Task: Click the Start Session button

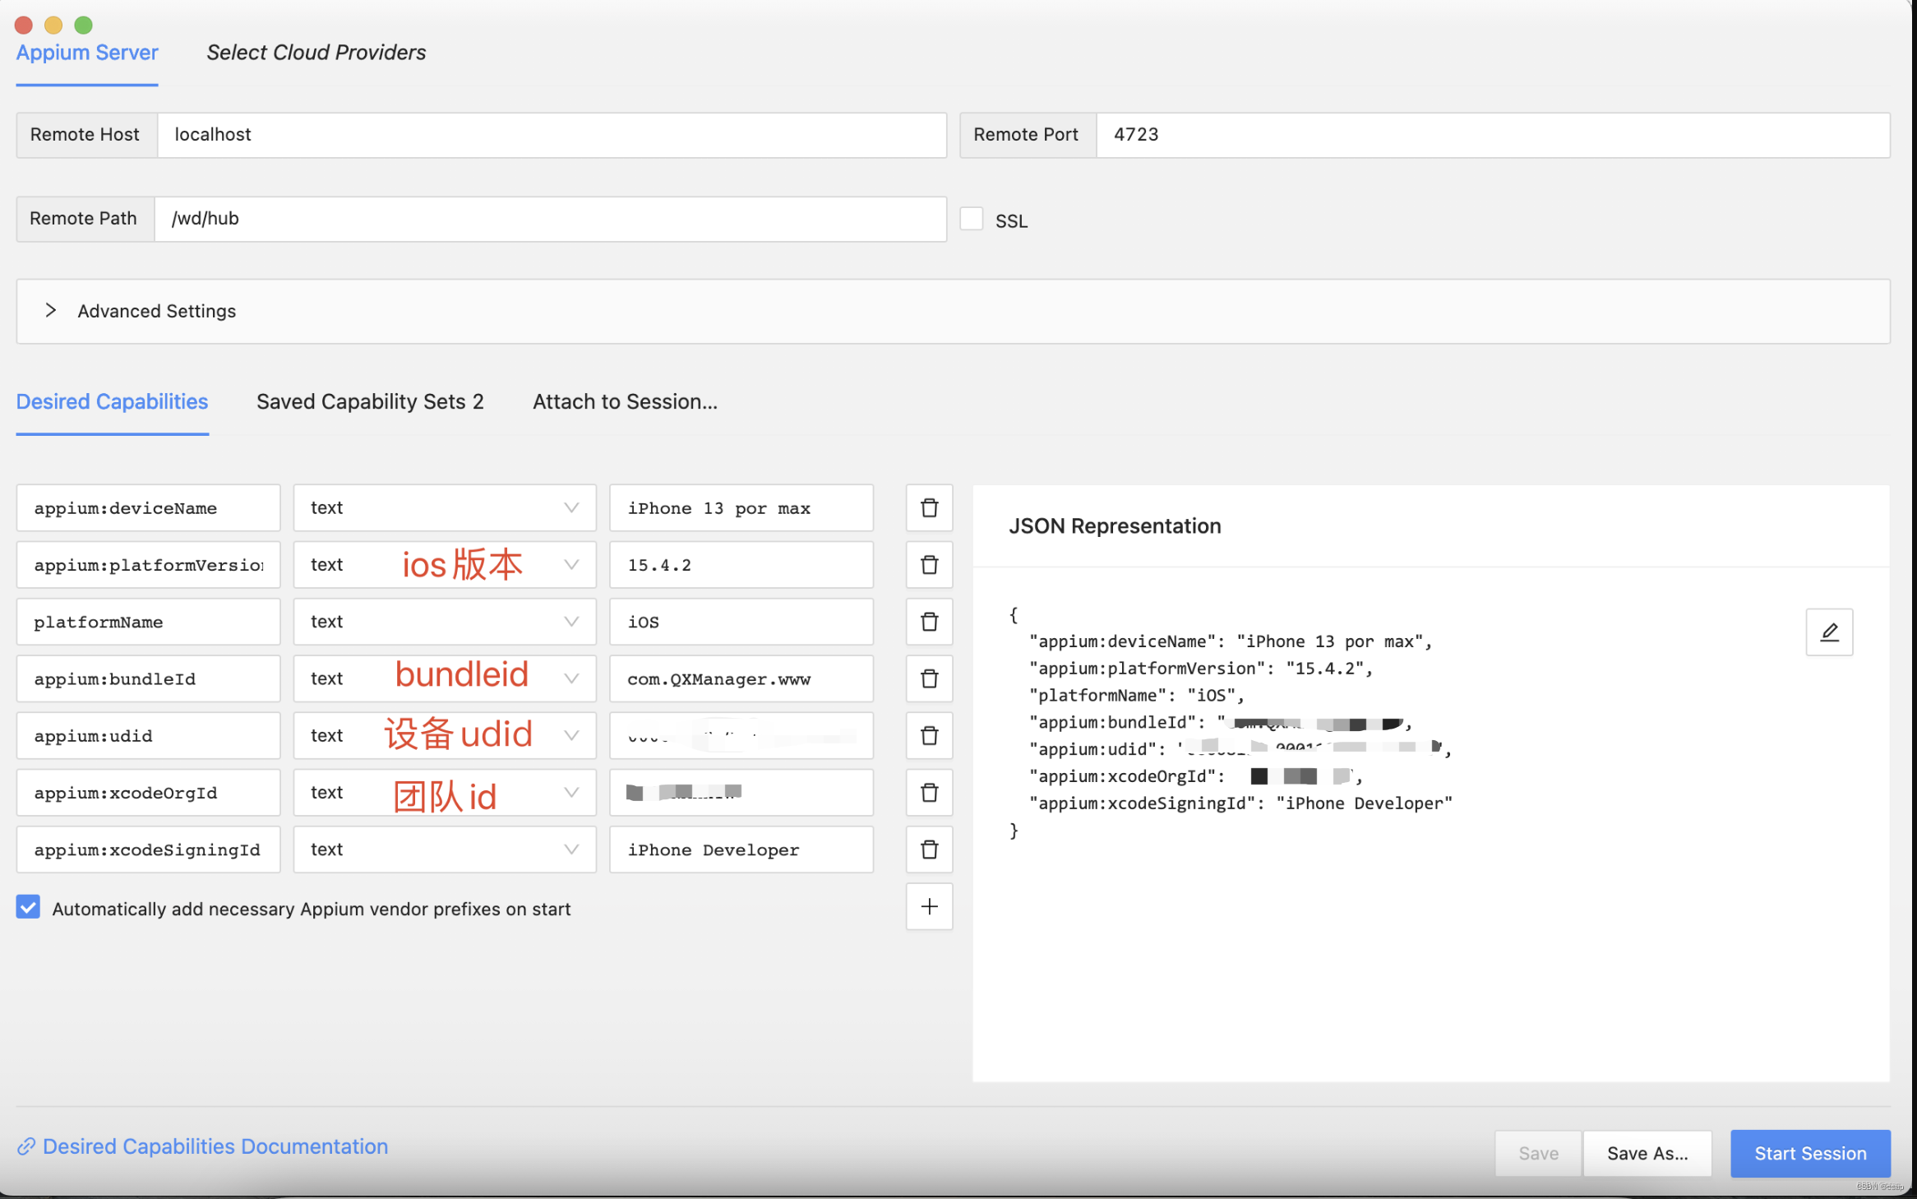Action: [x=1810, y=1153]
